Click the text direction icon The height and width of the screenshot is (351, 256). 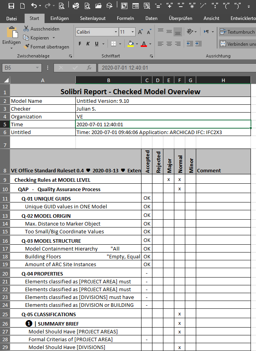[206, 32]
